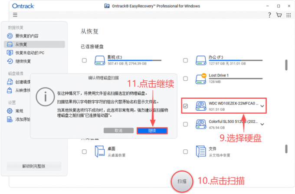Click the WDC WD10EZEX disk icon
The height and width of the screenshot is (194, 295).
(x=201, y=106)
